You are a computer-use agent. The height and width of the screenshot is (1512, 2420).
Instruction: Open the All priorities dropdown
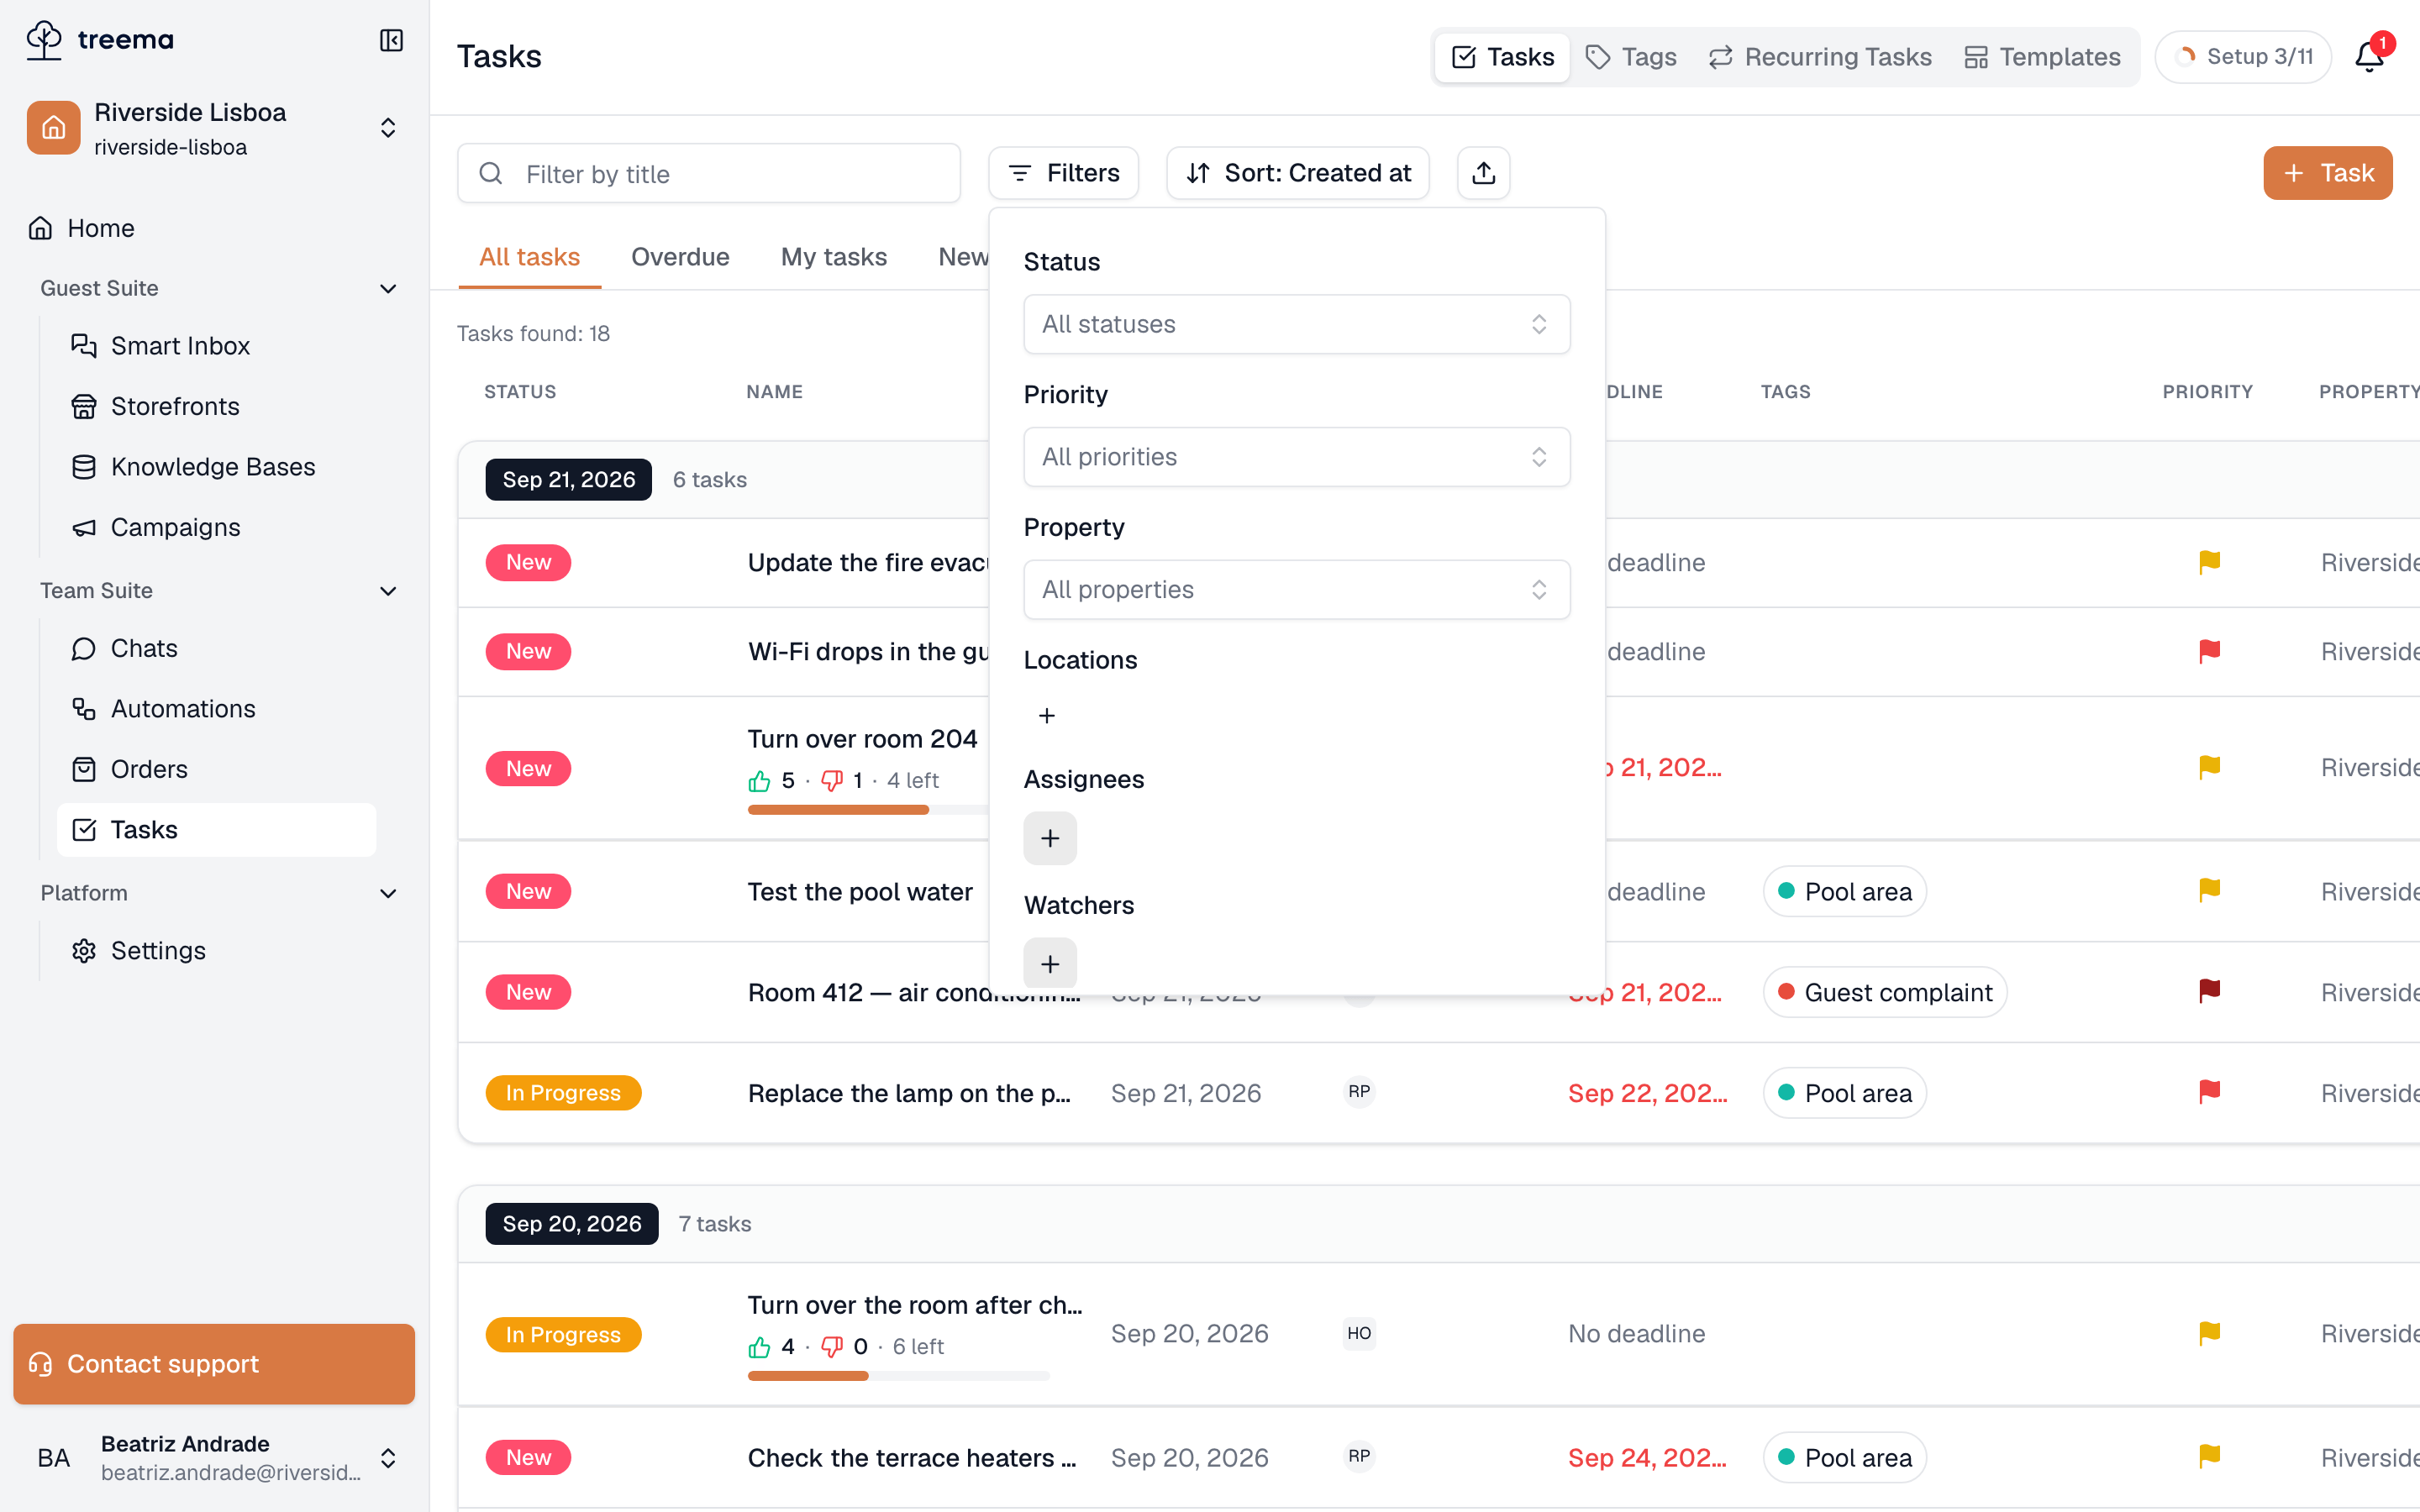[x=1296, y=457]
